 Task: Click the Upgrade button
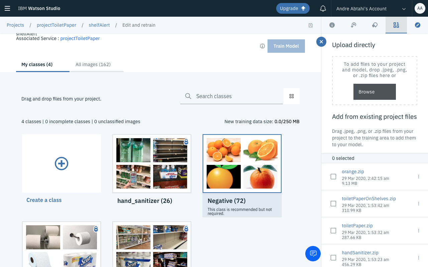tap(293, 8)
